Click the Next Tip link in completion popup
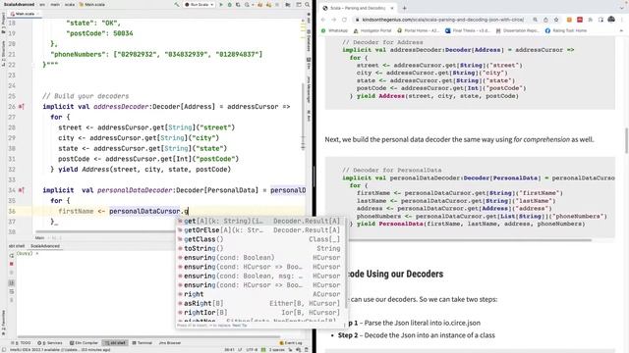The height and width of the screenshot is (353, 629). [x=240, y=326]
